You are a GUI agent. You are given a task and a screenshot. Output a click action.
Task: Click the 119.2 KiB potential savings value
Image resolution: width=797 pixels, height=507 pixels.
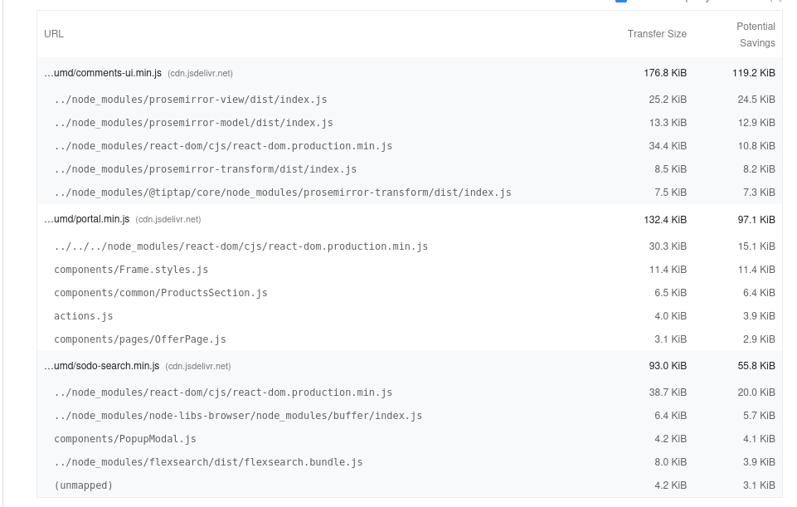tap(753, 73)
